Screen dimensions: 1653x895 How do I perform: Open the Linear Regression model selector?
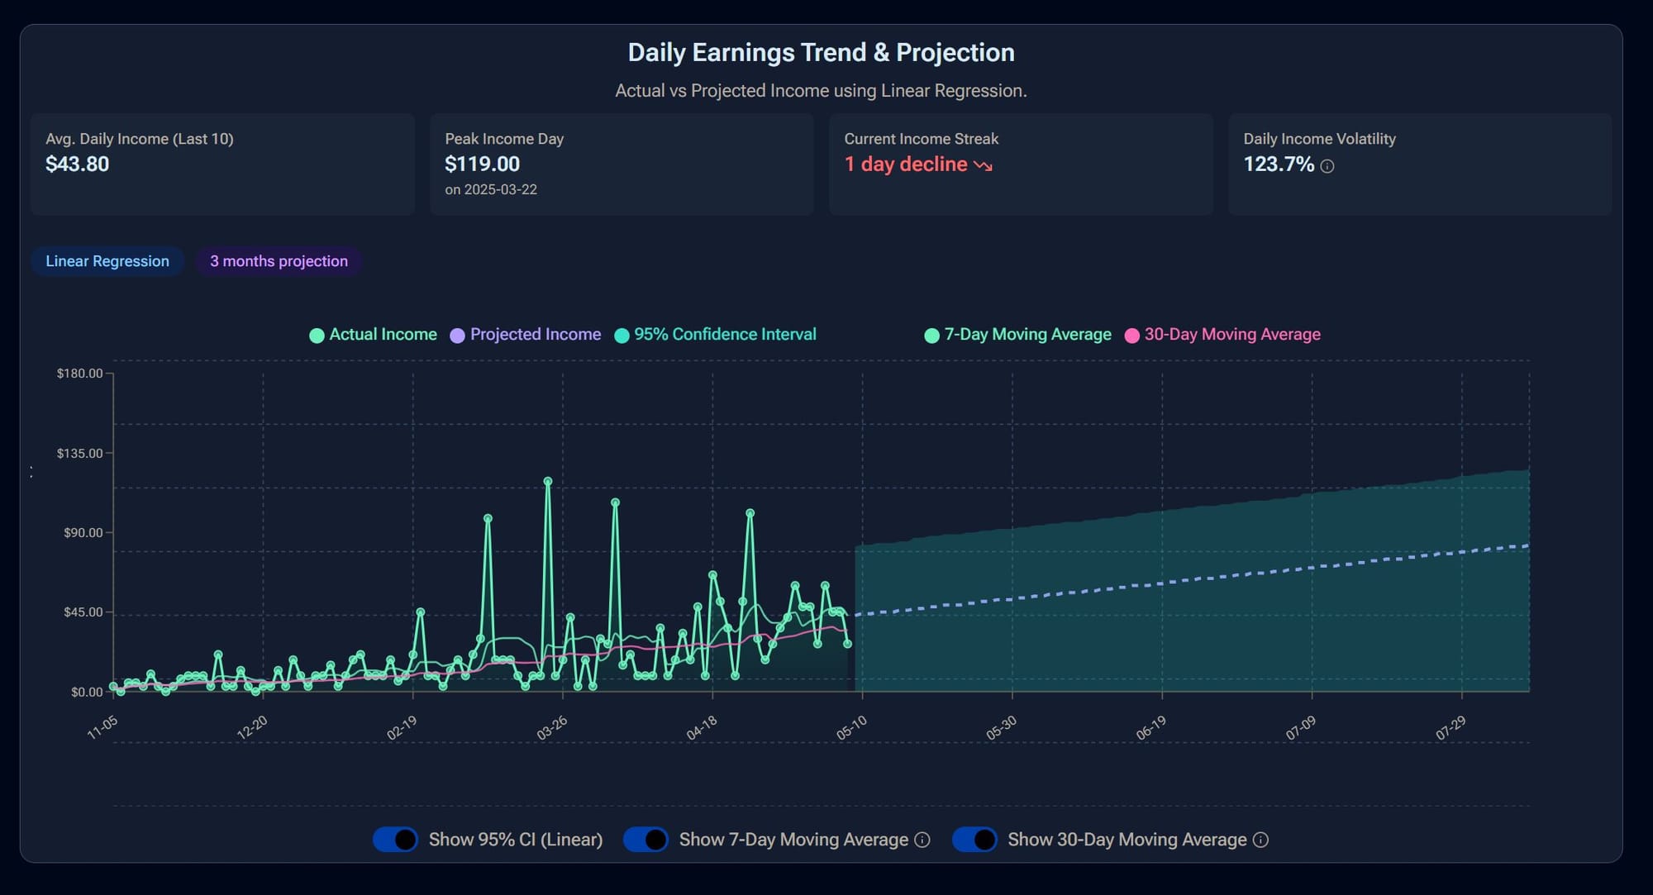click(107, 261)
